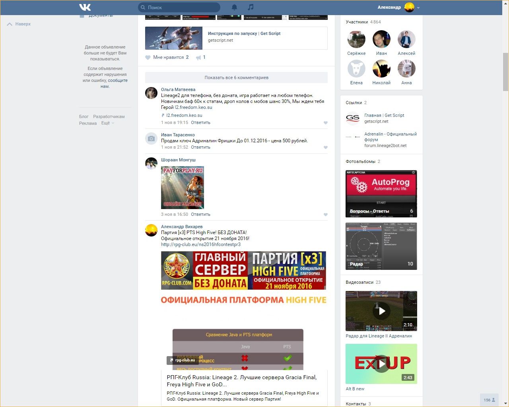The image size is (509, 407).
Task: Show all 6 comments
Action: coord(236,78)
